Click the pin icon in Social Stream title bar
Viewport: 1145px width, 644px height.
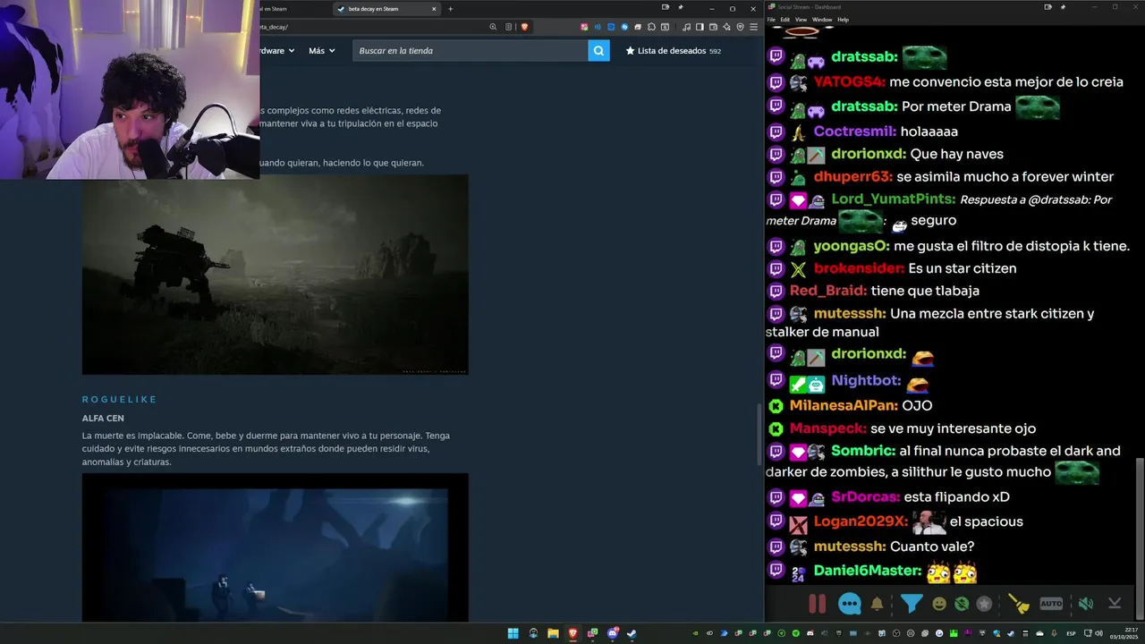coord(1064,7)
